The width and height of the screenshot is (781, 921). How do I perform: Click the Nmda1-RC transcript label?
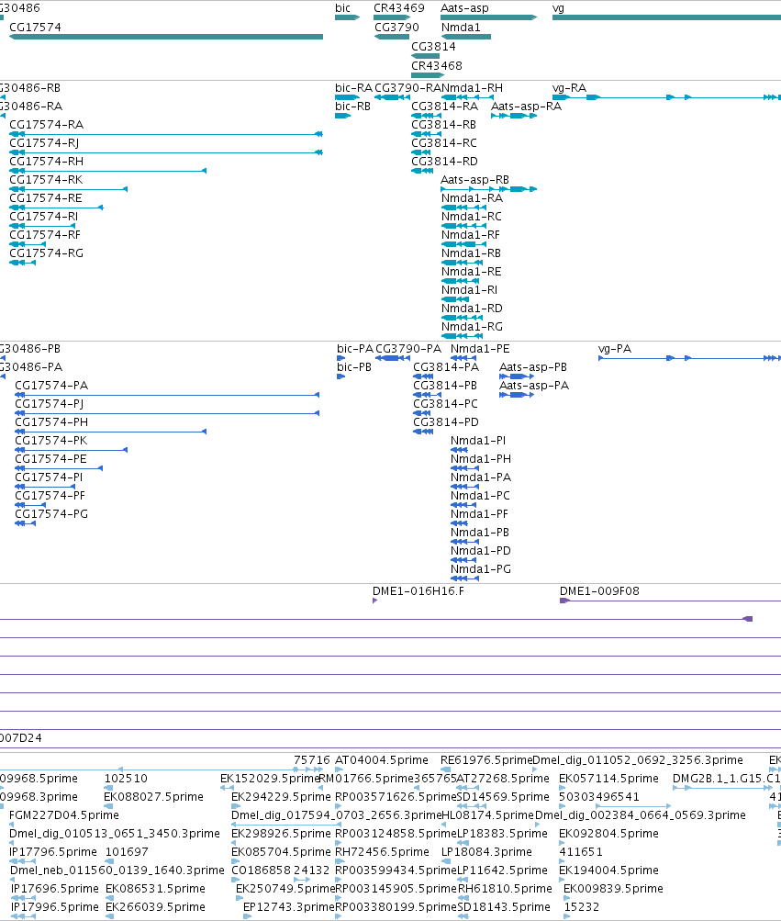pyautogui.click(x=472, y=216)
